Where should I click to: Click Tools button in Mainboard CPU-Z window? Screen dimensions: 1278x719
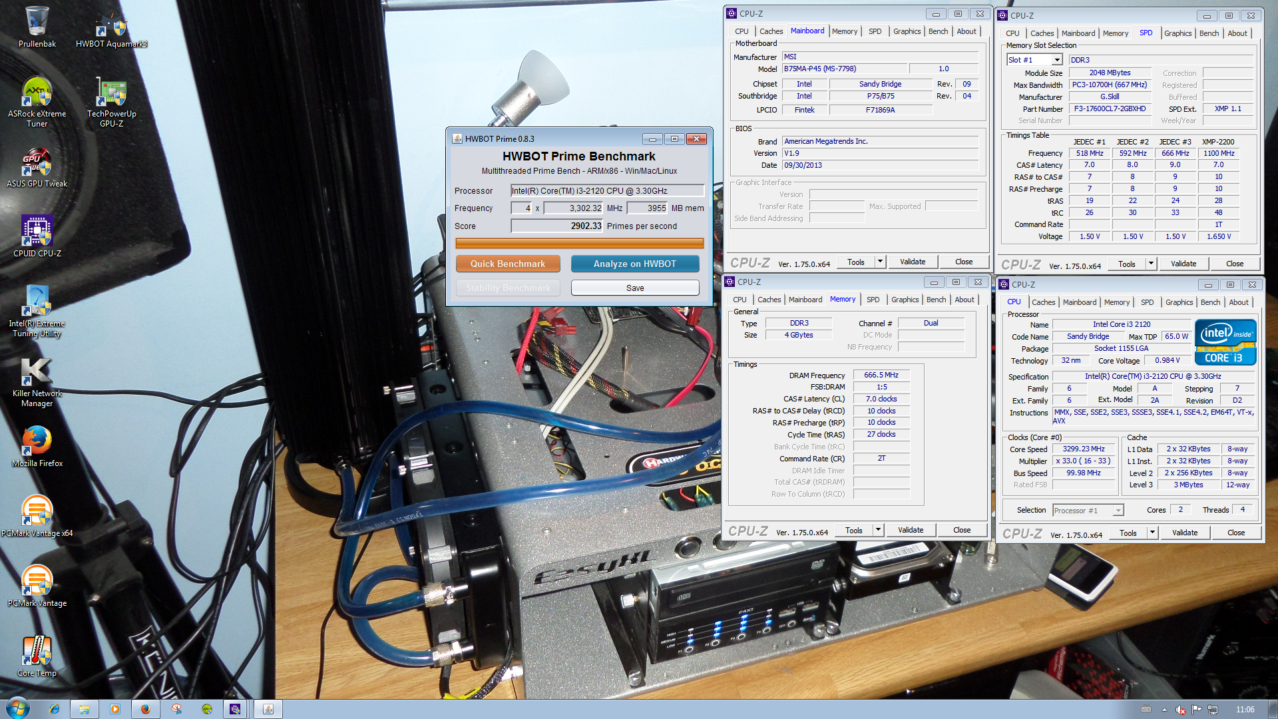click(856, 262)
